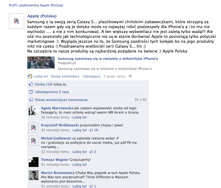The image size is (221, 188).
Task: Click the 2 godz. temu timestamp
Action: (114, 76)
